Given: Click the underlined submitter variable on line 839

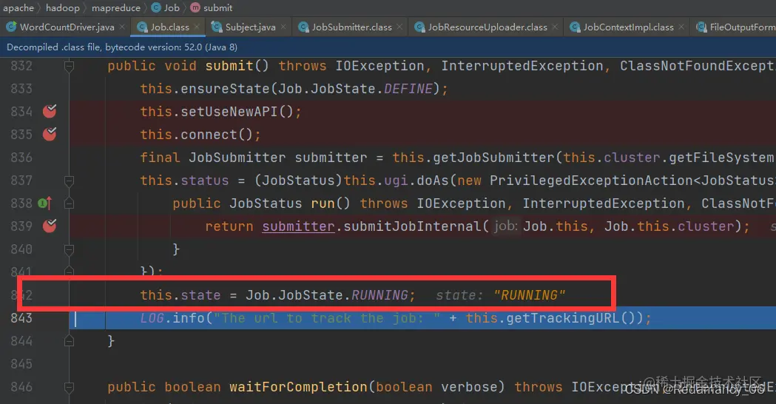Looking at the screenshot, I should pyautogui.click(x=298, y=226).
